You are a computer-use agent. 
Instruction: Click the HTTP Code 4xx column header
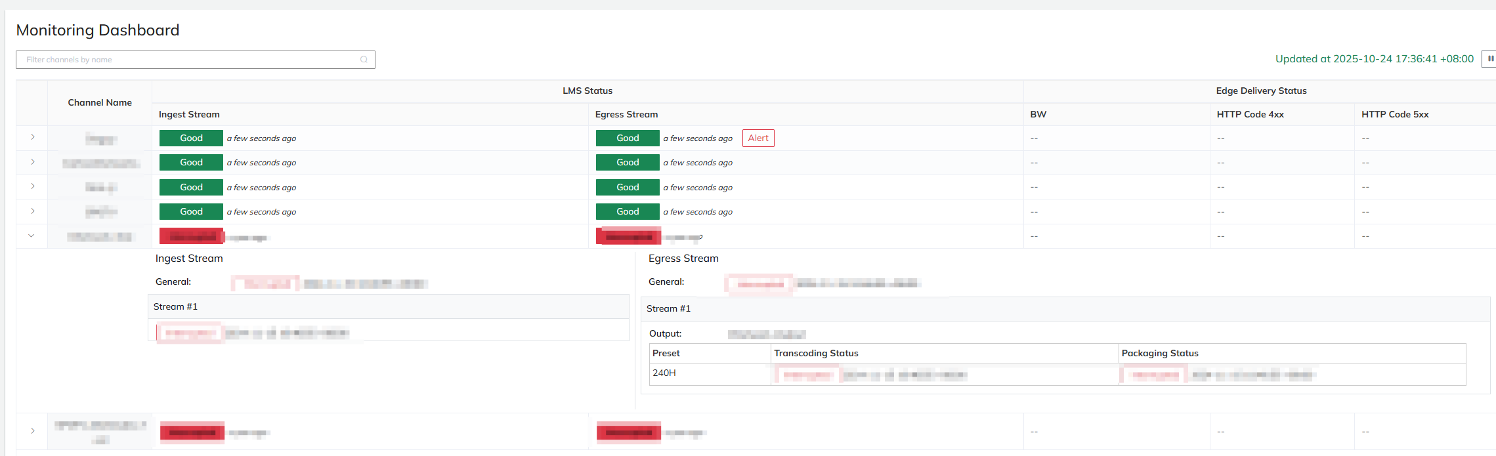pyautogui.click(x=1250, y=114)
